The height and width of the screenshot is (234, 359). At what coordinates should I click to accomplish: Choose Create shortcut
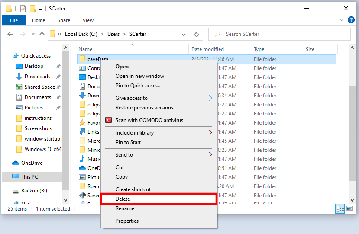(x=158, y=189)
